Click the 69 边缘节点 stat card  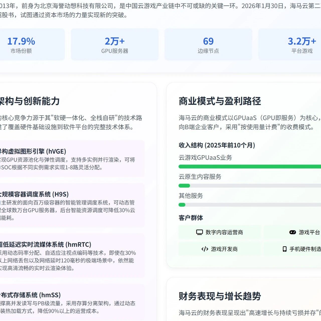pos(208,44)
